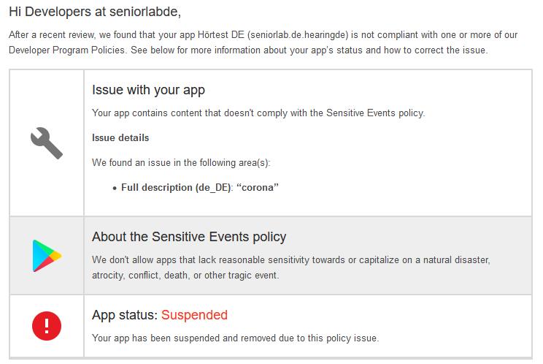Select the "Issue with your app" heading
The height and width of the screenshot is (364, 543).
pyautogui.click(x=148, y=91)
